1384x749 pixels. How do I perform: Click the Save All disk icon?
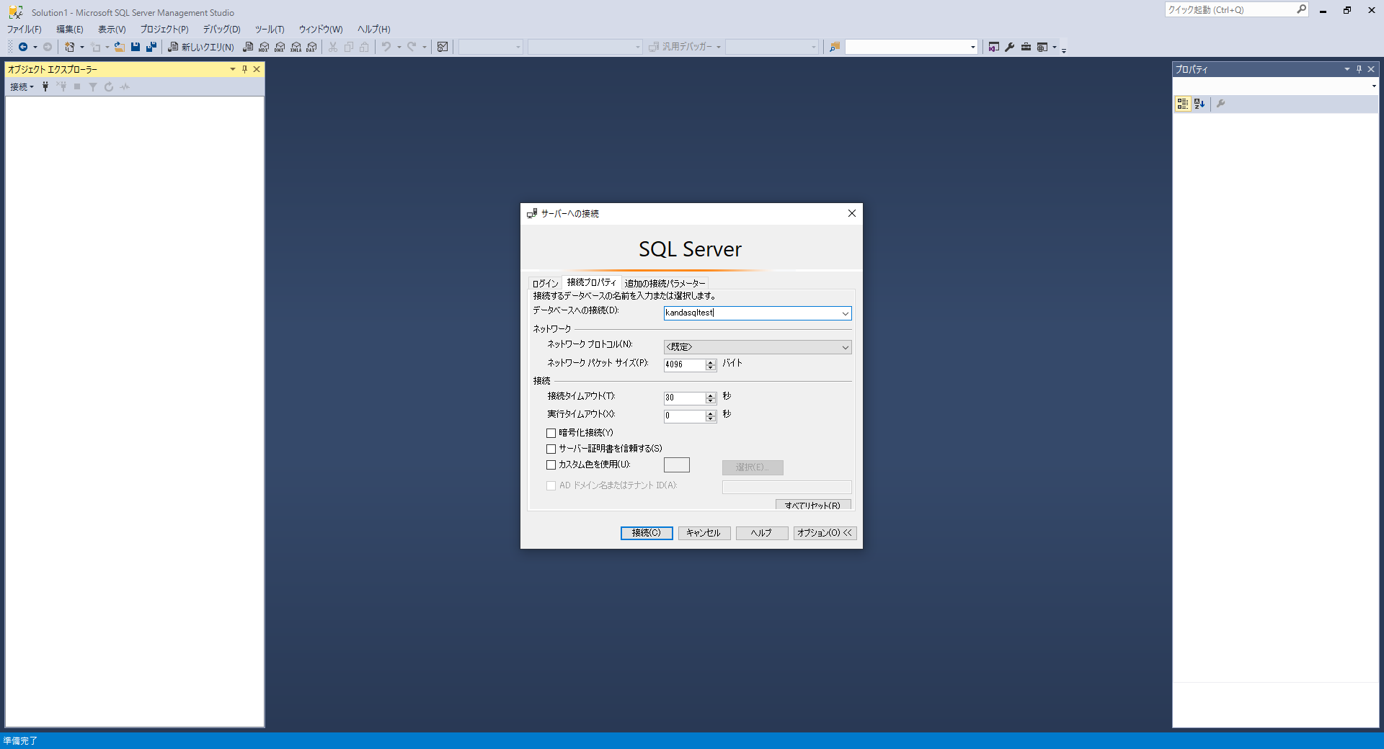(x=151, y=47)
